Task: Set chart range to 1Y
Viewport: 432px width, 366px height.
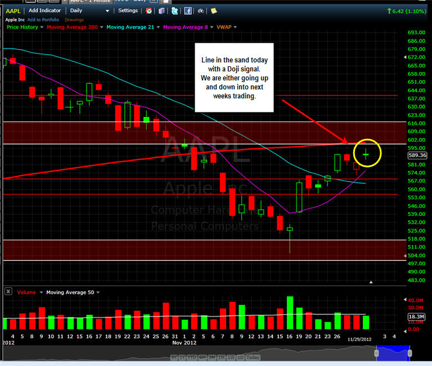Action: point(182,357)
